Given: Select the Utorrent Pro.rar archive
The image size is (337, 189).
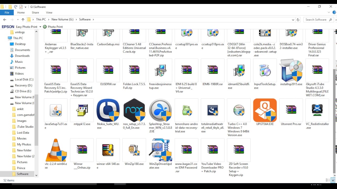Looking at the screenshot, I should 291,110.
